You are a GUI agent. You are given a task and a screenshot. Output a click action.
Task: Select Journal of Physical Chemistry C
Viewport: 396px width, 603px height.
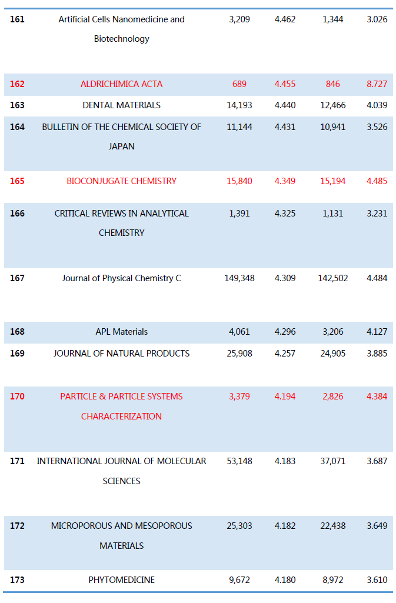[121, 278]
